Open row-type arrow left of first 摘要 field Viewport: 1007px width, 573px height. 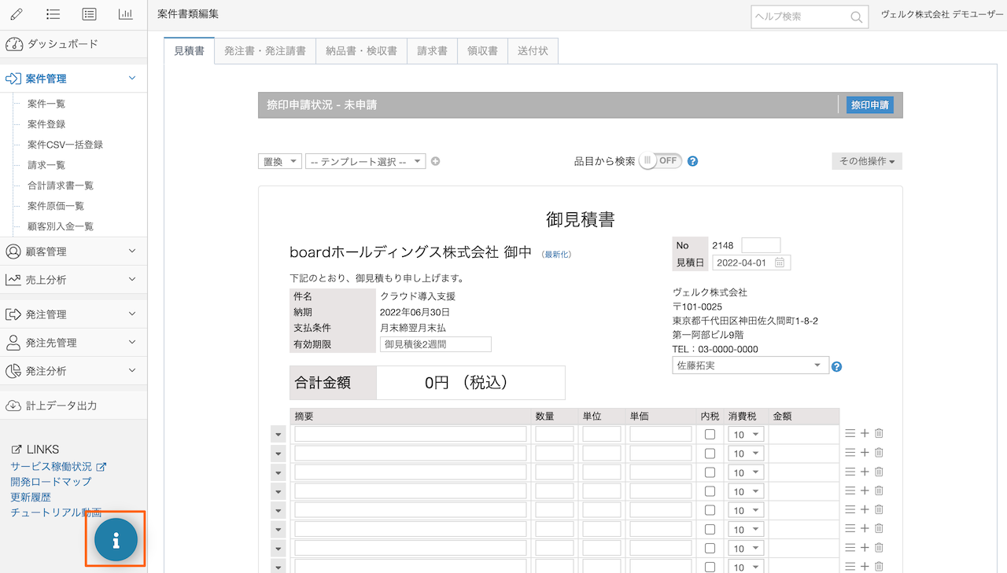tap(278, 434)
